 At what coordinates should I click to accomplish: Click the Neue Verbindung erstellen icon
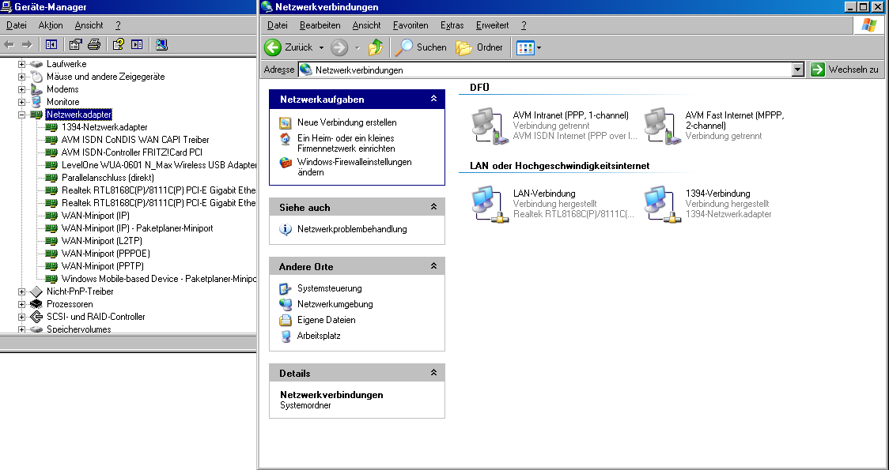coord(286,123)
